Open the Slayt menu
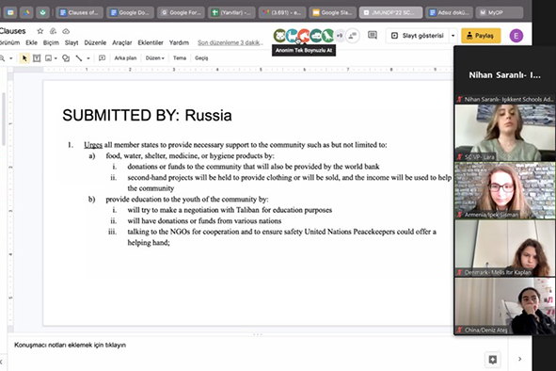556x371 pixels. [71, 43]
